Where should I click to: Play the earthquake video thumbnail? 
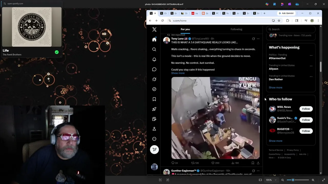tap(216, 118)
